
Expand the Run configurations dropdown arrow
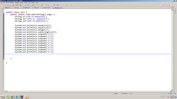(19, 5)
